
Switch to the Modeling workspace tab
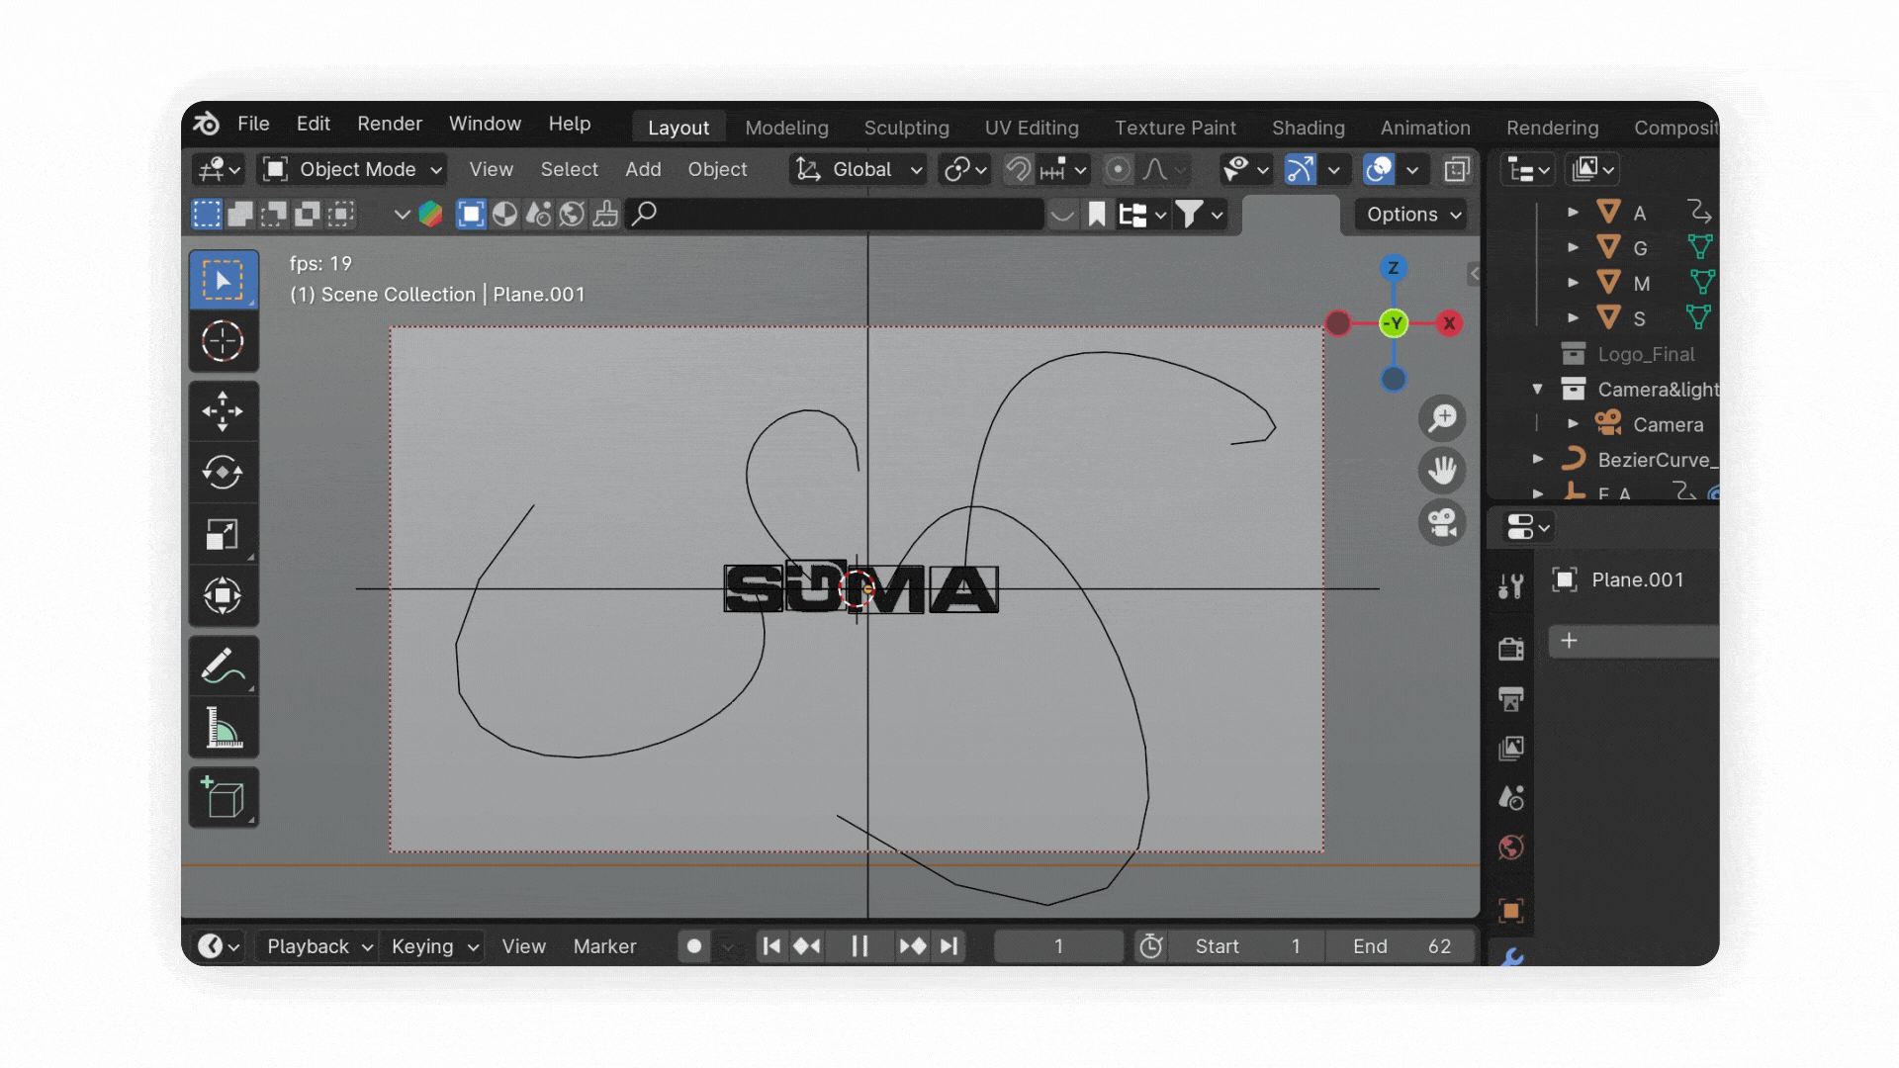786,128
